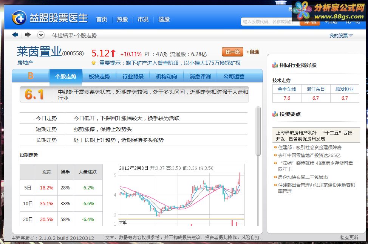The width and height of the screenshot is (368, 244).
Task: Switch to the 公司运营 tab
Action: tap(234, 76)
